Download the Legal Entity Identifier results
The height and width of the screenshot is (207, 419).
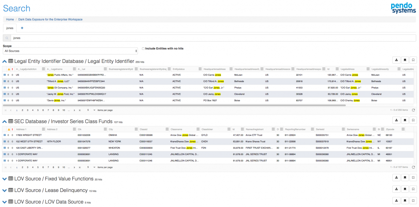coord(397,60)
